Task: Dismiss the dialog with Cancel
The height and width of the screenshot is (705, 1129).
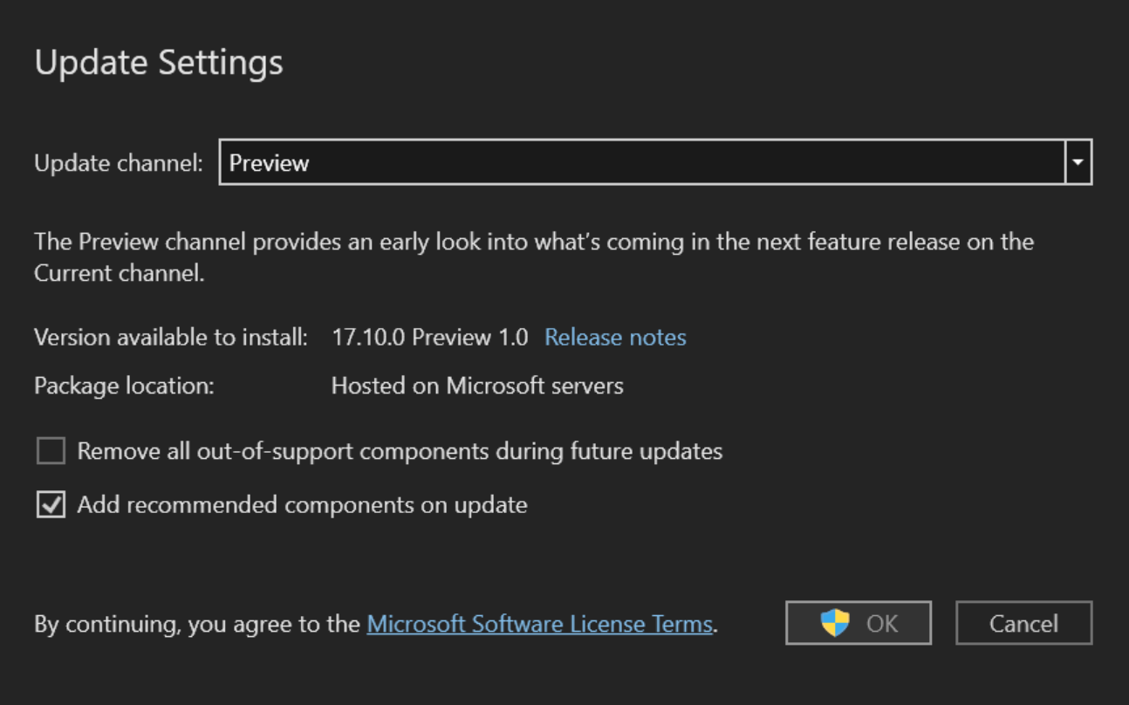Action: point(1023,623)
